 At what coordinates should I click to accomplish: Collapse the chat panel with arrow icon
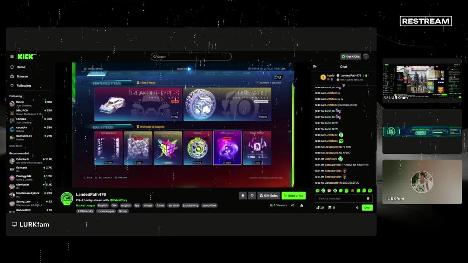(x=315, y=66)
